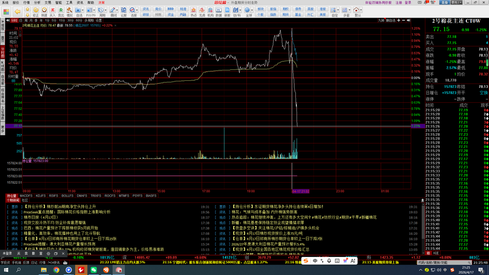This screenshot has height=275, width=489.
Task: Expand the 选股 dropdown arrow
Action: coord(137,10)
